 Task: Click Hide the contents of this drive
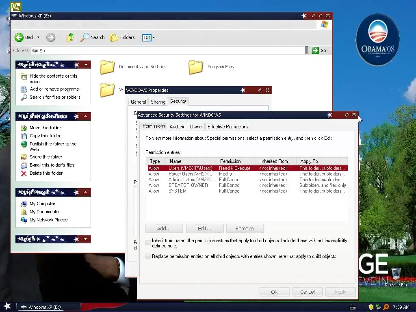coord(53,79)
